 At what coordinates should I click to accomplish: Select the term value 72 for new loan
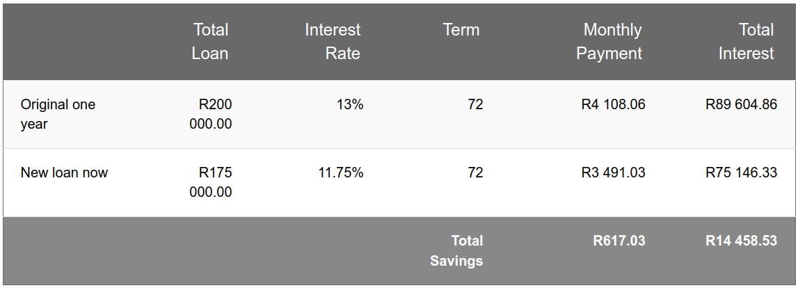[x=475, y=173]
